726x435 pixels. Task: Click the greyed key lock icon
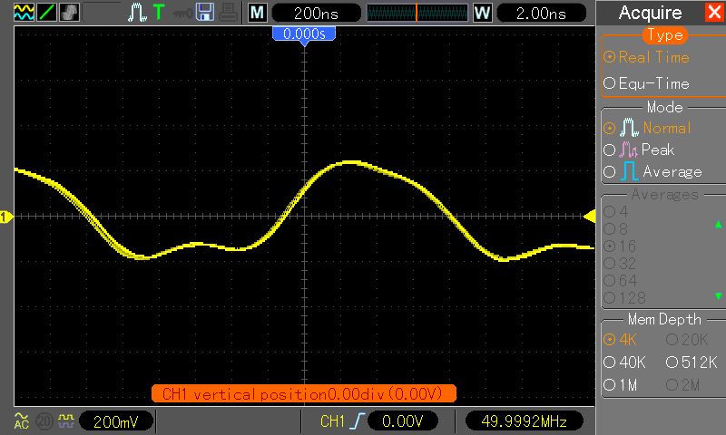click(x=182, y=14)
